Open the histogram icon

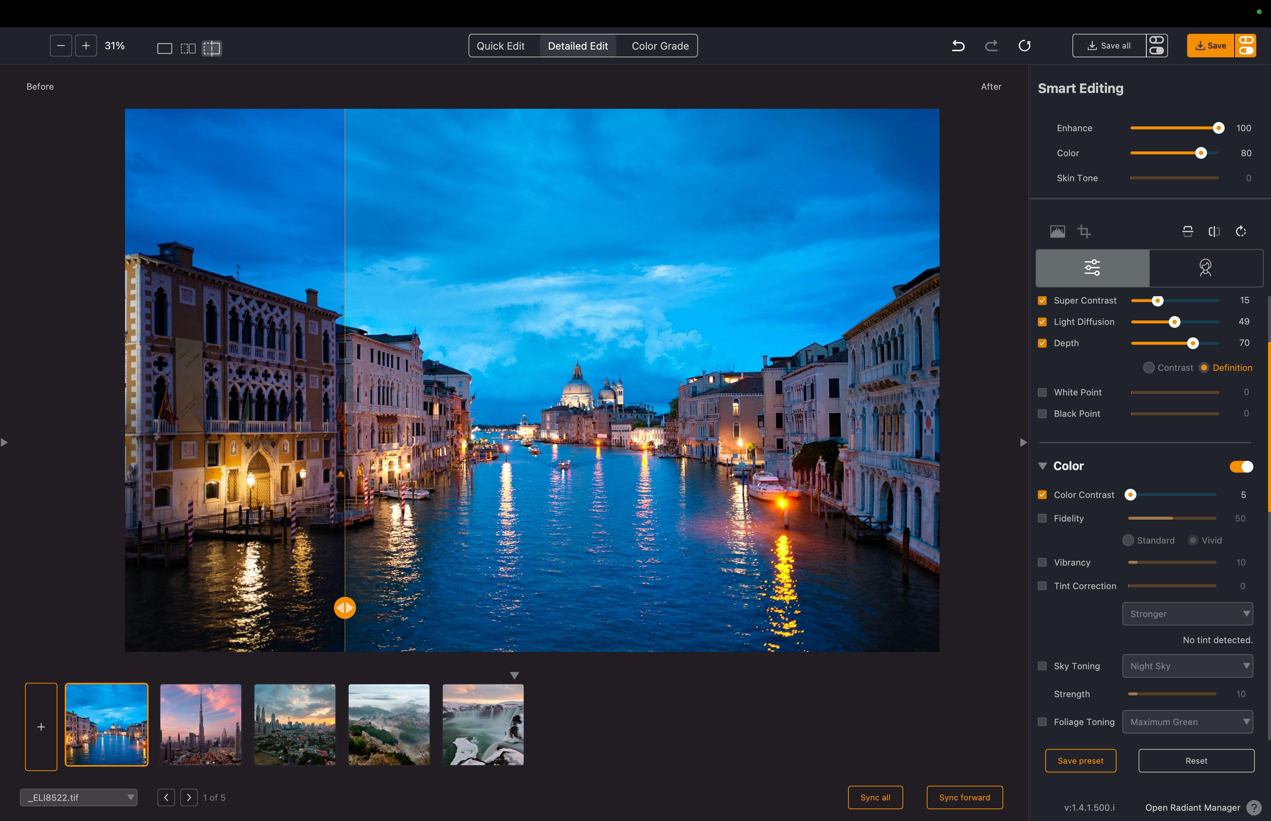point(1057,232)
